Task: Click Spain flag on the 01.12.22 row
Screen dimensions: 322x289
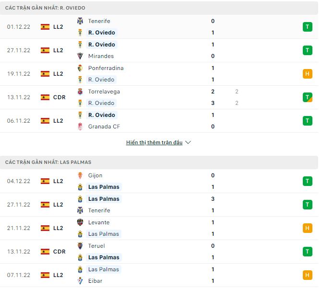Action: click(x=45, y=27)
